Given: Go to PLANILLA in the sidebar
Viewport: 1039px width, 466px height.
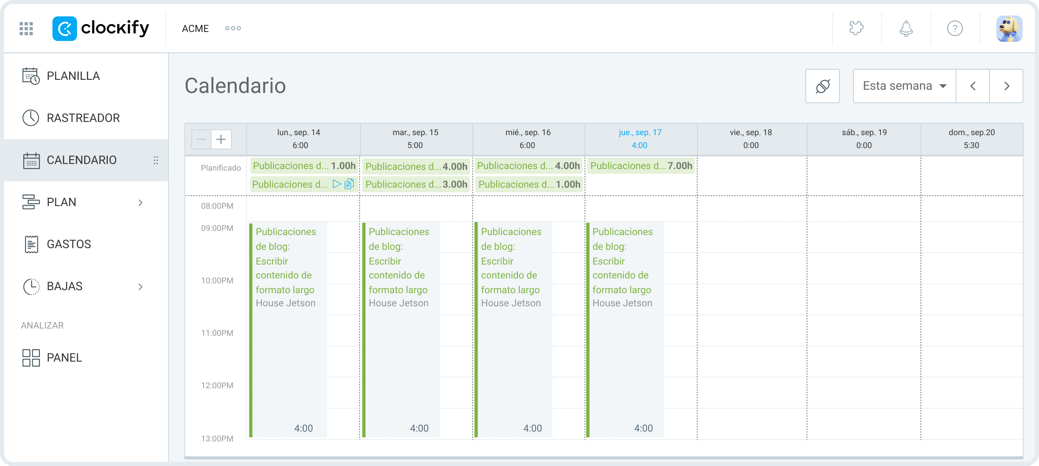Looking at the screenshot, I should coord(73,76).
